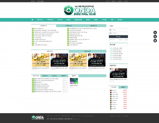Open 커뮤니티 in the navigation menu
The width and height of the screenshot is (159, 123).
pos(60,20)
